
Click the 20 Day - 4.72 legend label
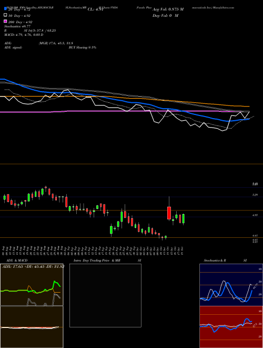click(x=19, y=9)
